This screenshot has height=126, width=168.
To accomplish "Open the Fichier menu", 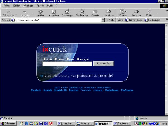I will click(7, 6).
